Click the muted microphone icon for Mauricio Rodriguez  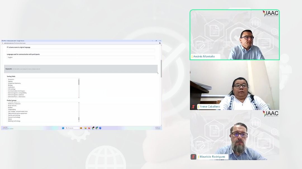tap(193, 157)
